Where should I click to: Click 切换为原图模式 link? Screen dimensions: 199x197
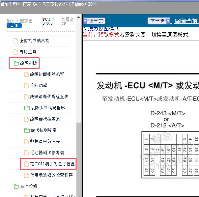tap(101, 29)
